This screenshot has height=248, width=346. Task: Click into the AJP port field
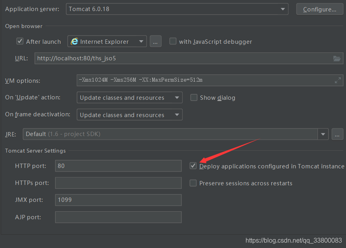point(118,217)
